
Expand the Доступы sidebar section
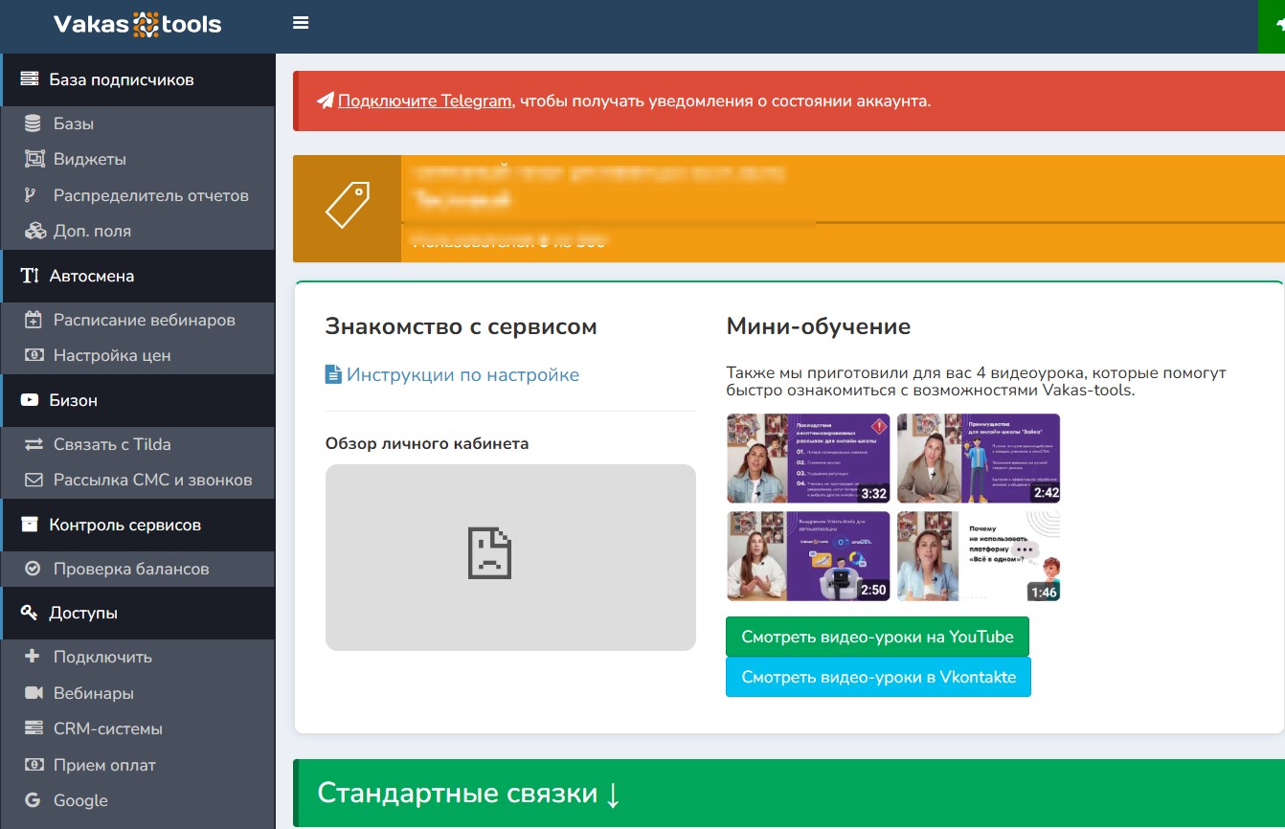[x=83, y=613]
